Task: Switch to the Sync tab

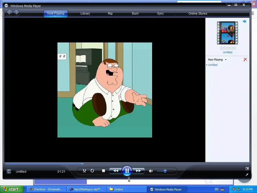Action: (x=160, y=14)
